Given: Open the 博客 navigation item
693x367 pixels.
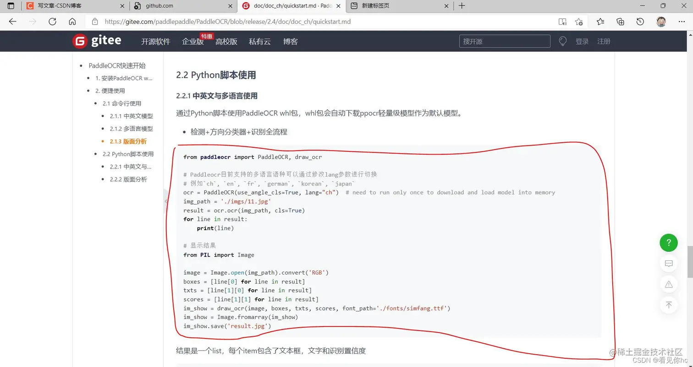Looking at the screenshot, I should 290,41.
